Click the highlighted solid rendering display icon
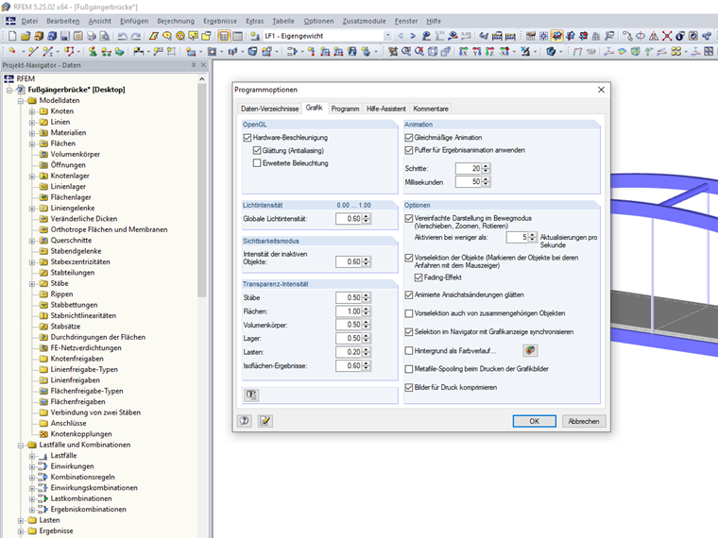This screenshot has height=538, width=718. tap(557, 36)
